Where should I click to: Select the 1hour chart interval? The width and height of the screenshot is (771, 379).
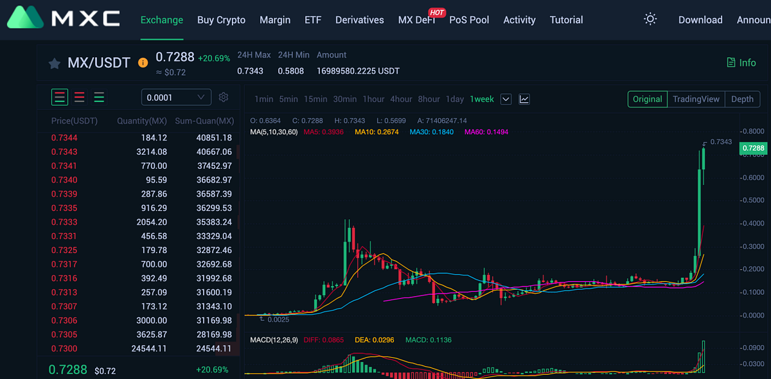[x=374, y=99]
